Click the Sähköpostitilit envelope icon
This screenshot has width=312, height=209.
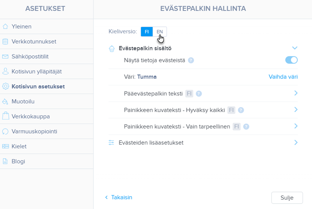tap(5, 57)
